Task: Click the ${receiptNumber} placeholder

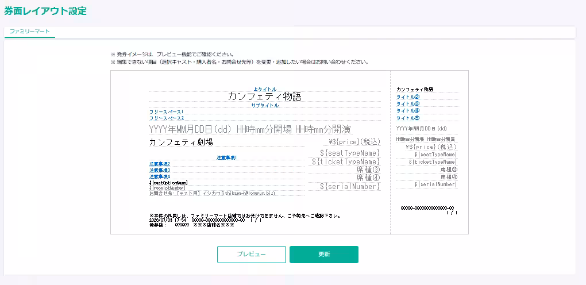Action: click(167, 188)
